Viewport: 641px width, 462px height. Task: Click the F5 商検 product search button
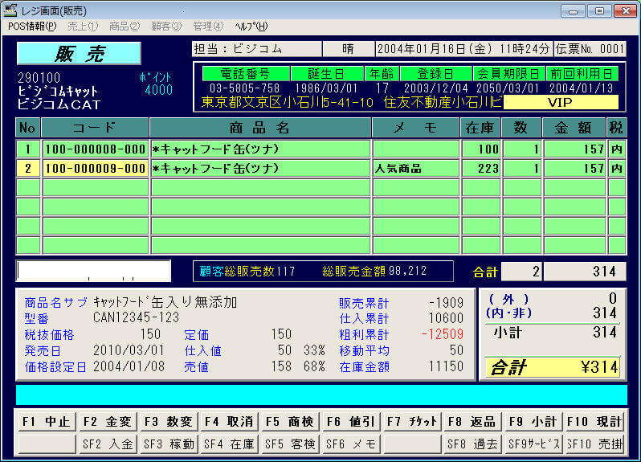point(291,421)
